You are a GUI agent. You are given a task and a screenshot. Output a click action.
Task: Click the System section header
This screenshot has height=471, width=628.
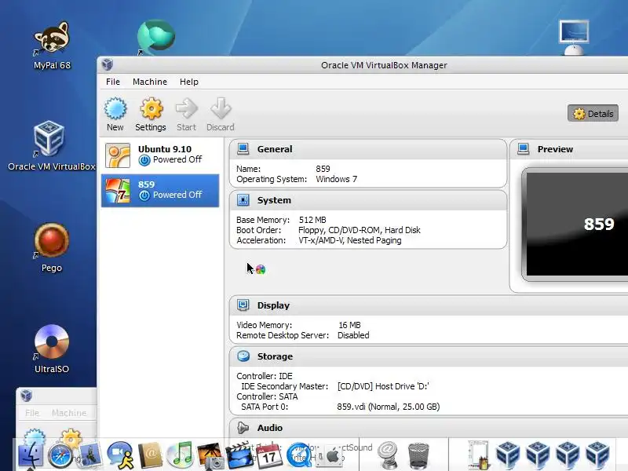pyautogui.click(x=368, y=200)
